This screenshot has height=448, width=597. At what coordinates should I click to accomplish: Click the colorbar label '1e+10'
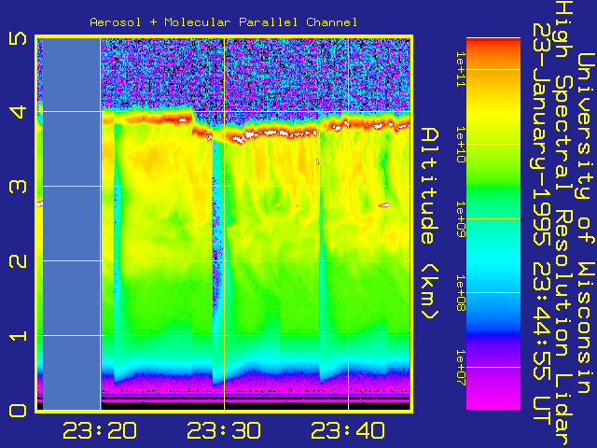pos(460,145)
